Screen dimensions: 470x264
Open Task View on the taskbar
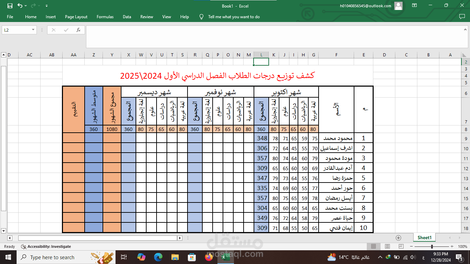124,257
